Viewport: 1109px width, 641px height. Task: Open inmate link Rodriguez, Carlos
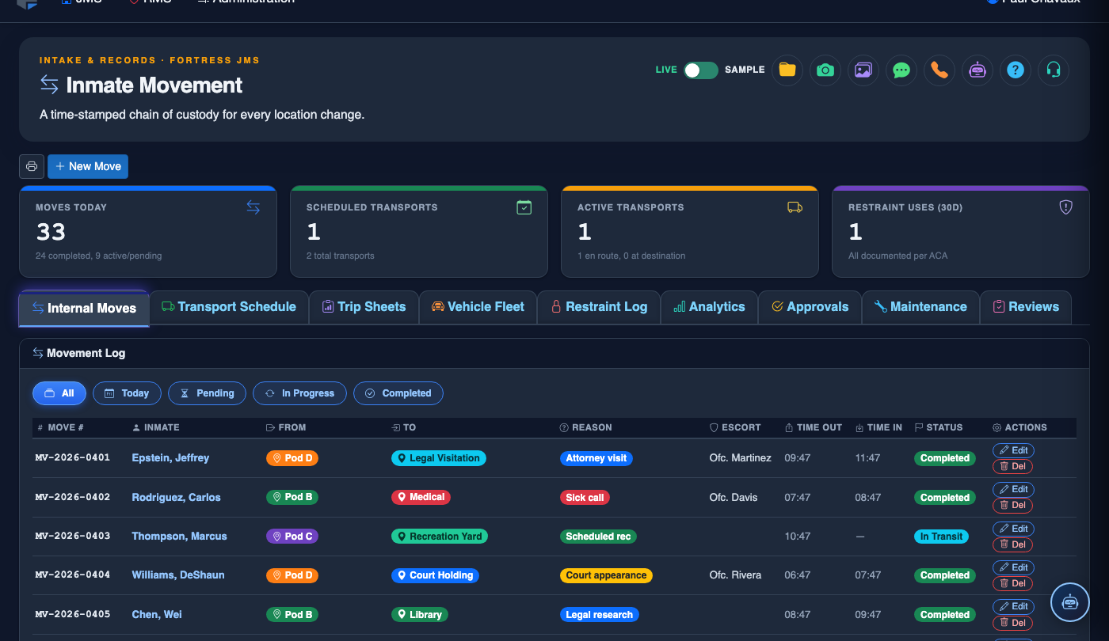coord(176,498)
